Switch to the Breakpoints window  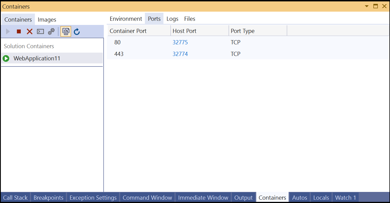pyautogui.click(x=48, y=197)
